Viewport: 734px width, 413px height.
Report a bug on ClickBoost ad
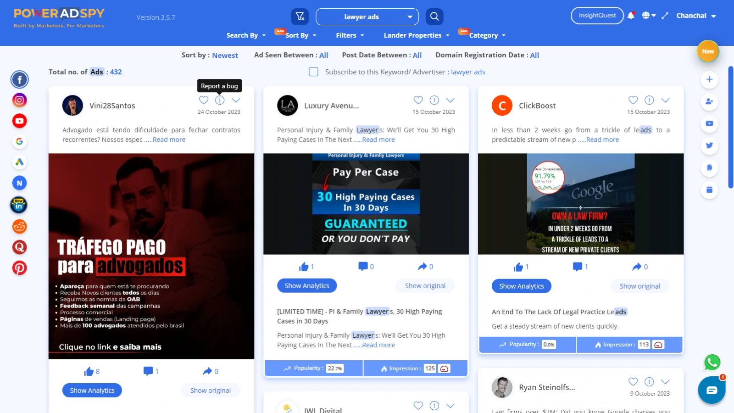649,100
